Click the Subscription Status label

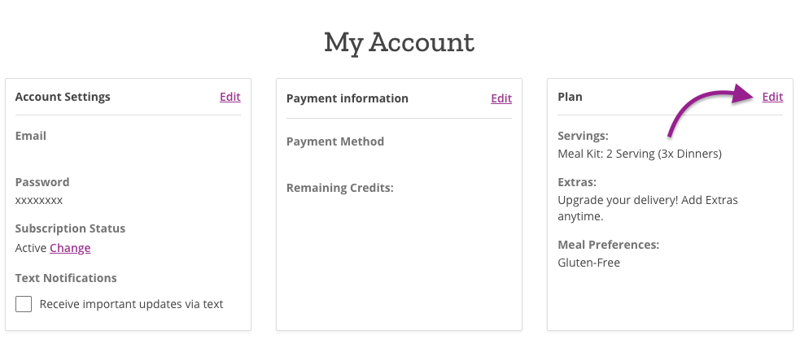coord(70,228)
